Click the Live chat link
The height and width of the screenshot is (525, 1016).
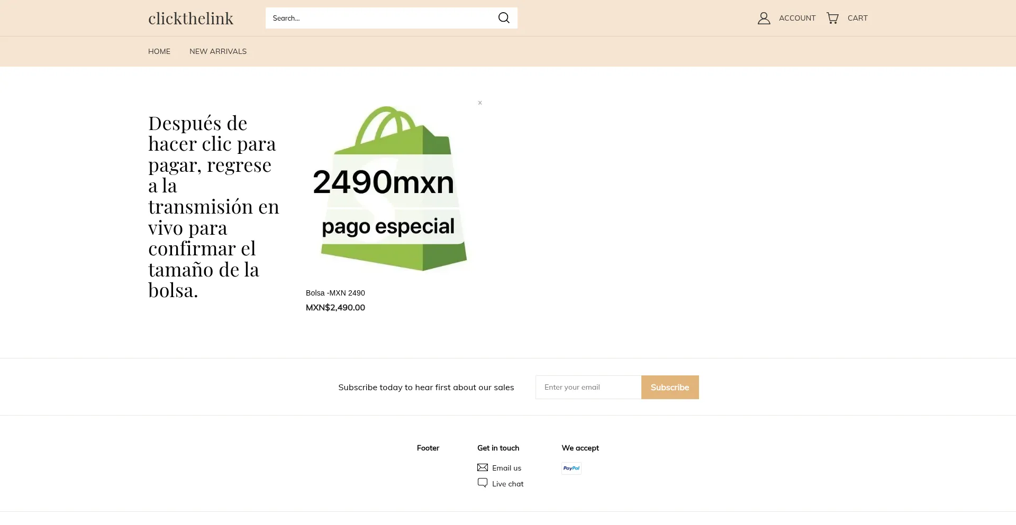[507, 483]
